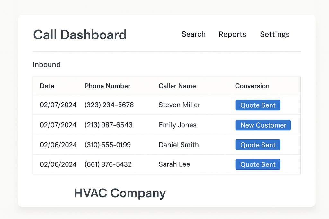Image resolution: width=329 pixels, height=219 pixels.
Task: Click the Quote Sent button for Steven Miller
Action: click(x=258, y=105)
